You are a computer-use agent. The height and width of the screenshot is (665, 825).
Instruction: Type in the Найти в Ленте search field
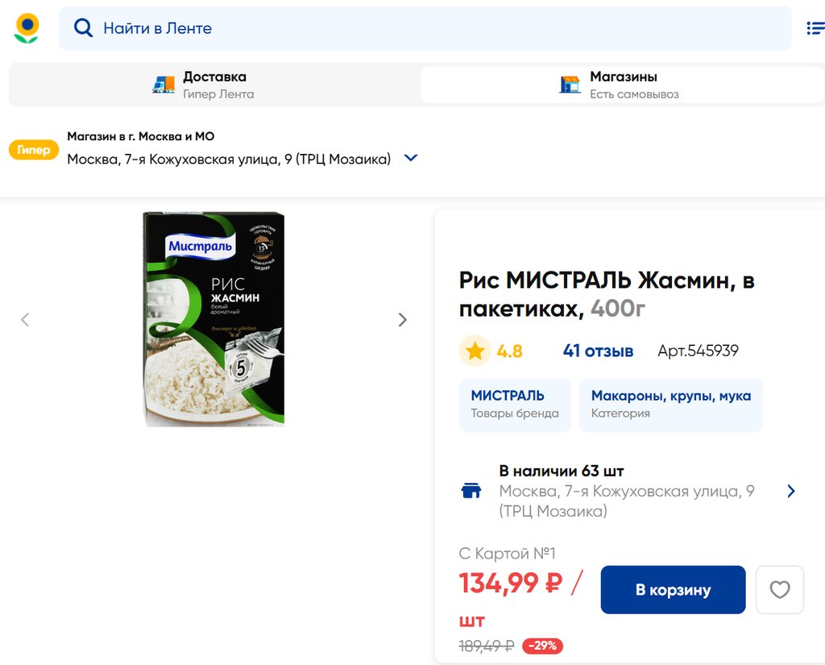[x=435, y=28]
